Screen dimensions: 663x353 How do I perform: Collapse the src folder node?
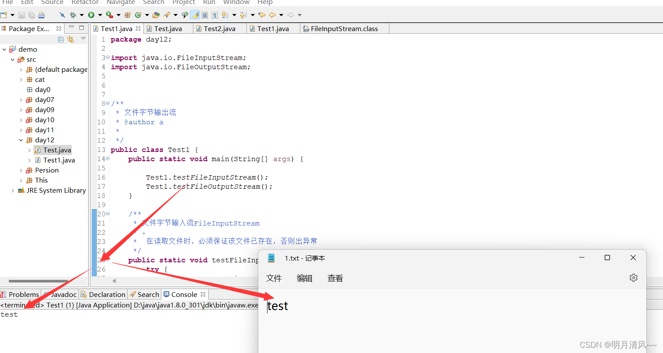13,59
